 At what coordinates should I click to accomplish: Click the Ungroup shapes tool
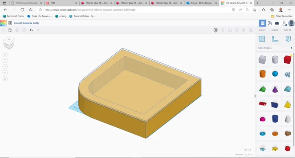(237, 30)
